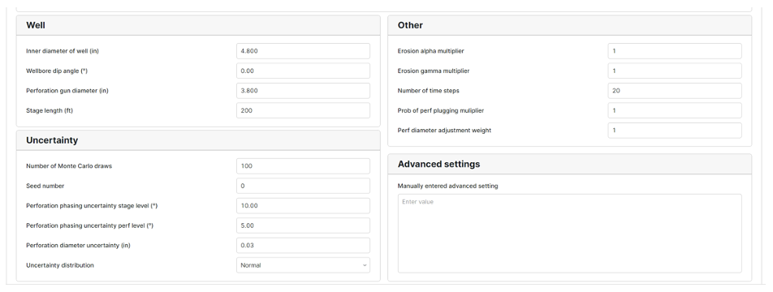
Task: Select the Advanced settings heading
Action: coord(438,164)
